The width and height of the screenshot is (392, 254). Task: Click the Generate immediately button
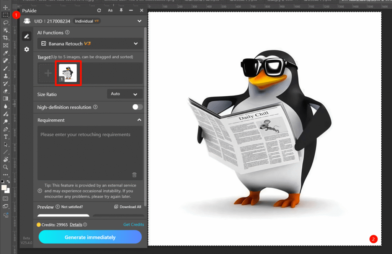(x=90, y=237)
